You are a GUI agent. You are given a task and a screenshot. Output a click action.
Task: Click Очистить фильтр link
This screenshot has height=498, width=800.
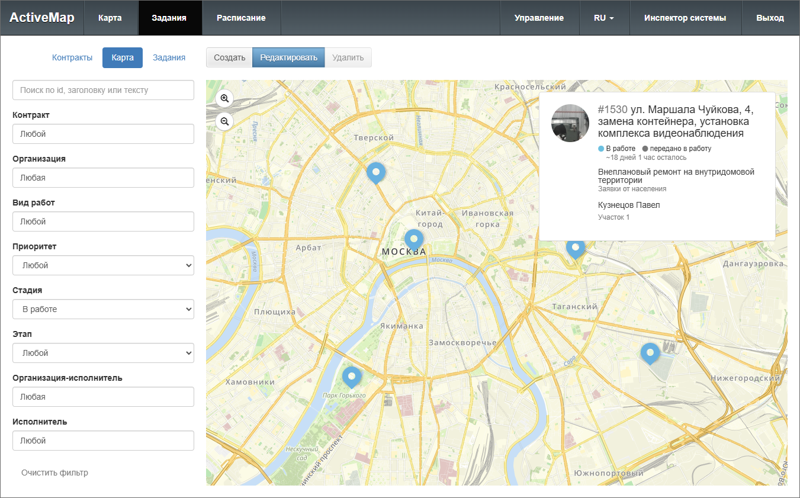point(54,473)
